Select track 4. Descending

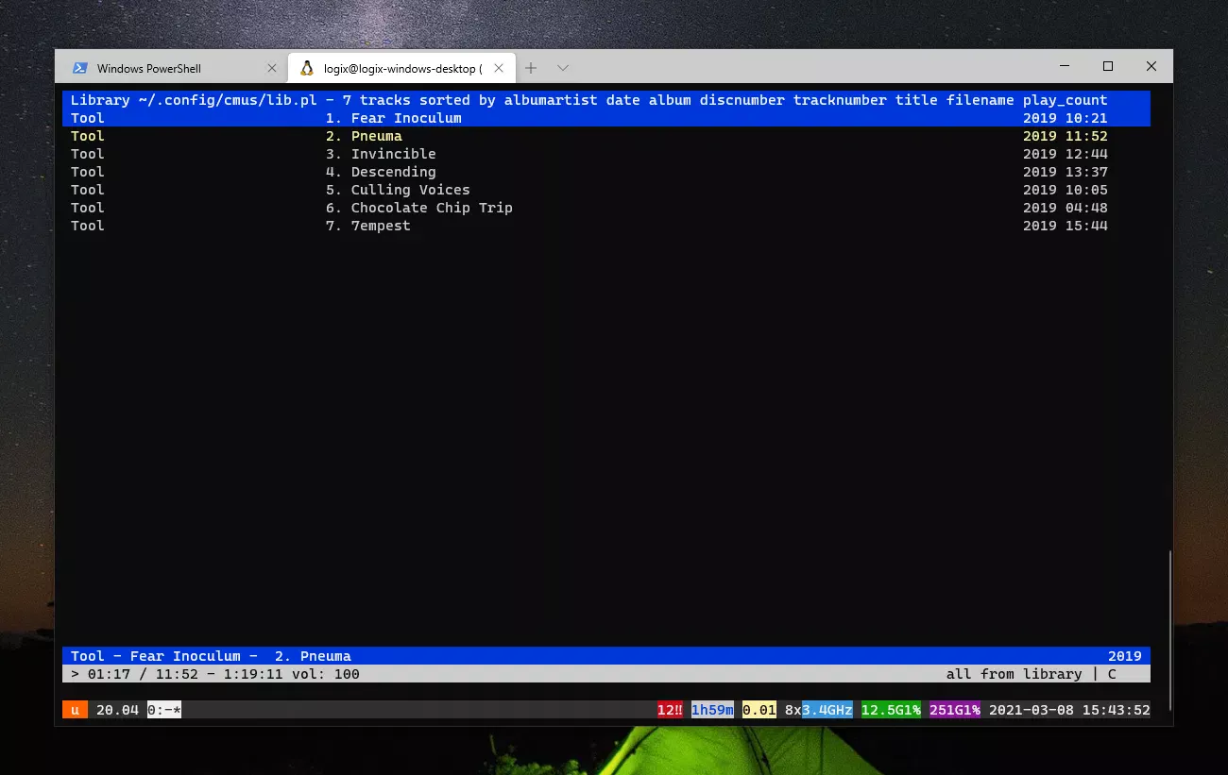coord(606,172)
